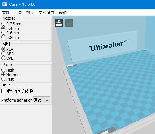Click the Platform adhesion label
Image resolution: width=155 pixels, height=134 pixels.
pos(17,100)
